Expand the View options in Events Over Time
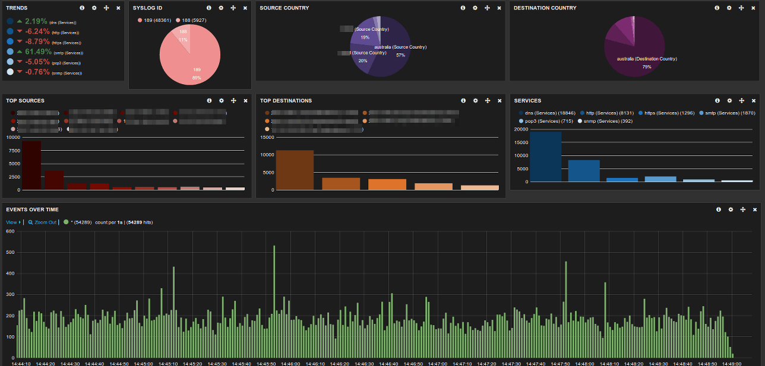Screen dimensions: 765x366 [x=13, y=222]
